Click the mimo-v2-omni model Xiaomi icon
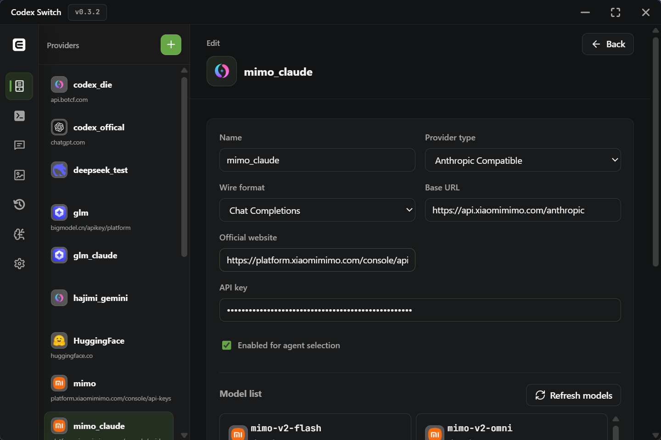 tap(434, 433)
